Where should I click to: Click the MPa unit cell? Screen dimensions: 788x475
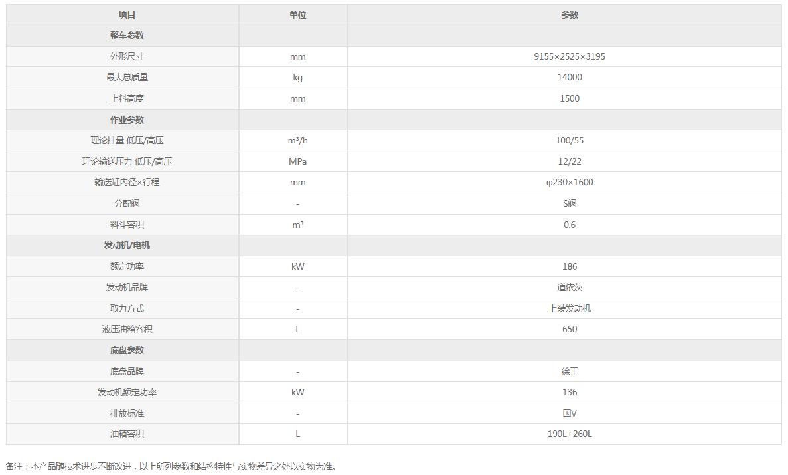(297, 161)
